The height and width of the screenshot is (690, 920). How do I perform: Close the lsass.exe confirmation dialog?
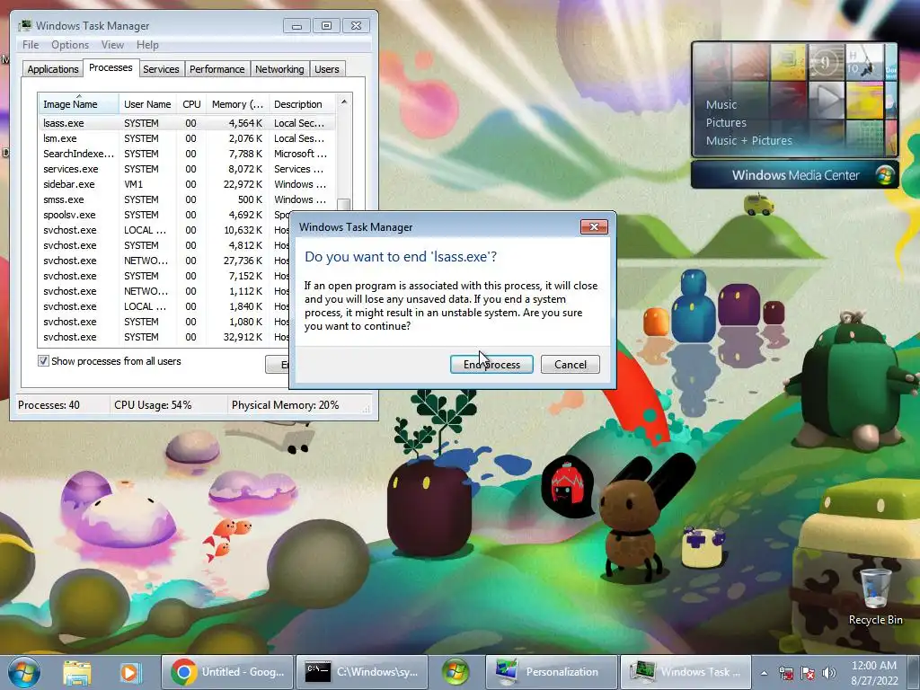click(594, 227)
